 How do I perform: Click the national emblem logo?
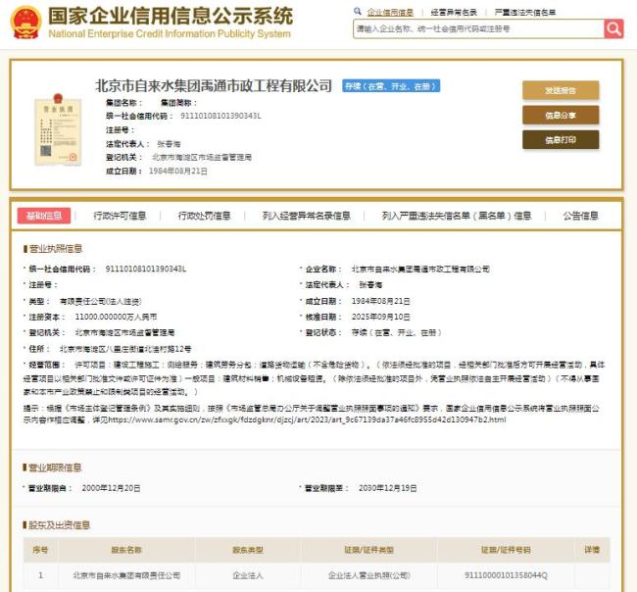pyautogui.click(x=25, y=22)
